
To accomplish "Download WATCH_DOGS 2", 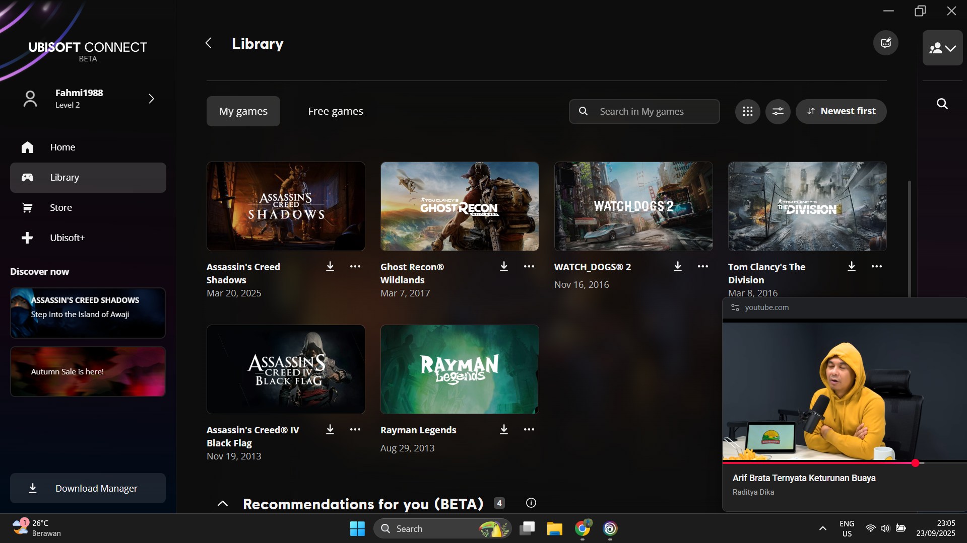I will (x=678, y=267).
